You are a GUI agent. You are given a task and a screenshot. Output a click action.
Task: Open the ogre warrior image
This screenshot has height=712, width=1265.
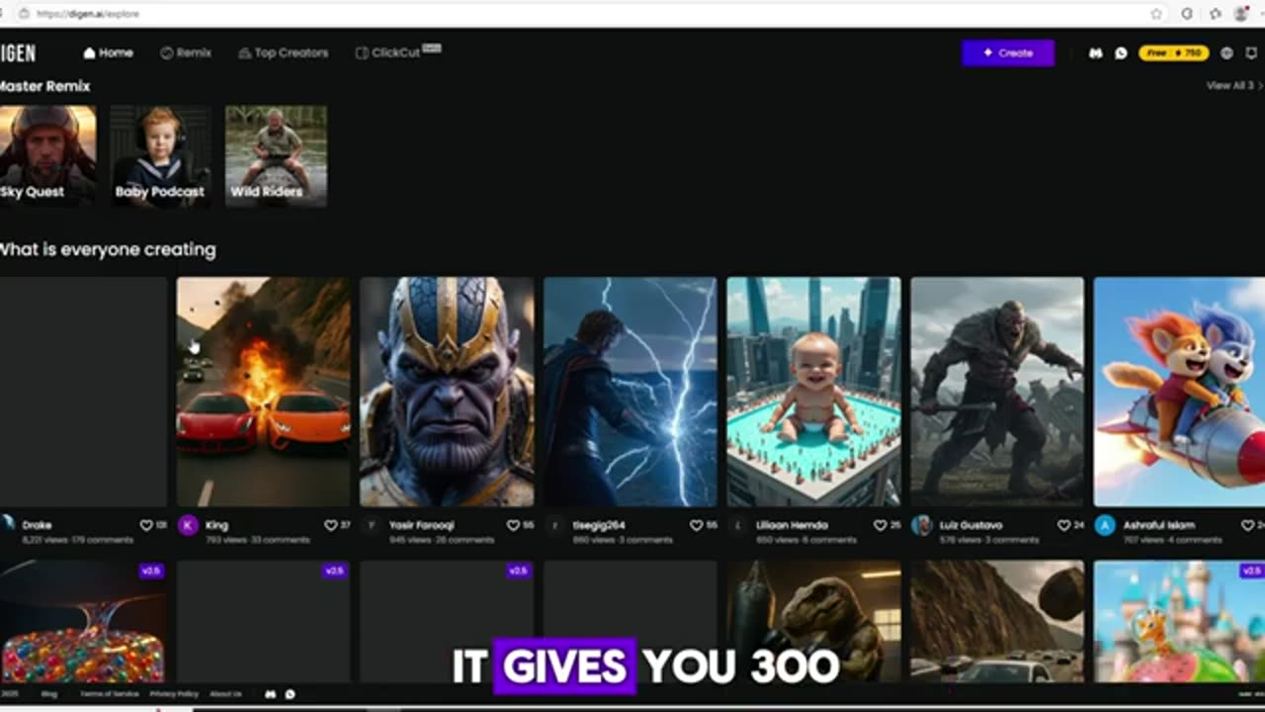[x=997, y=392]
